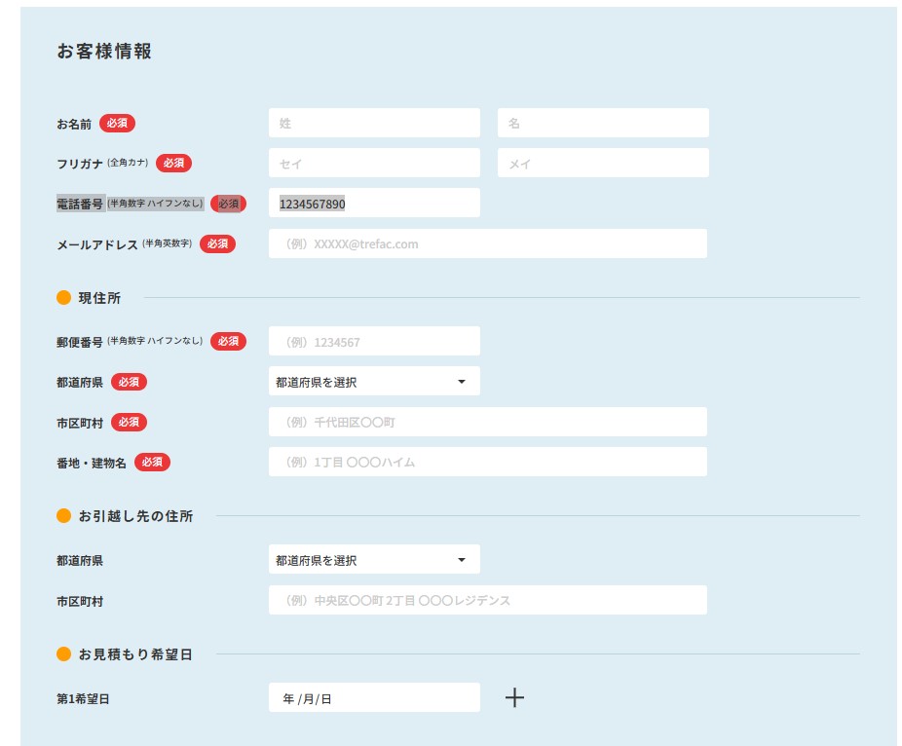Focus the email field with XXXXX@trefac.com placeholder

487,243
